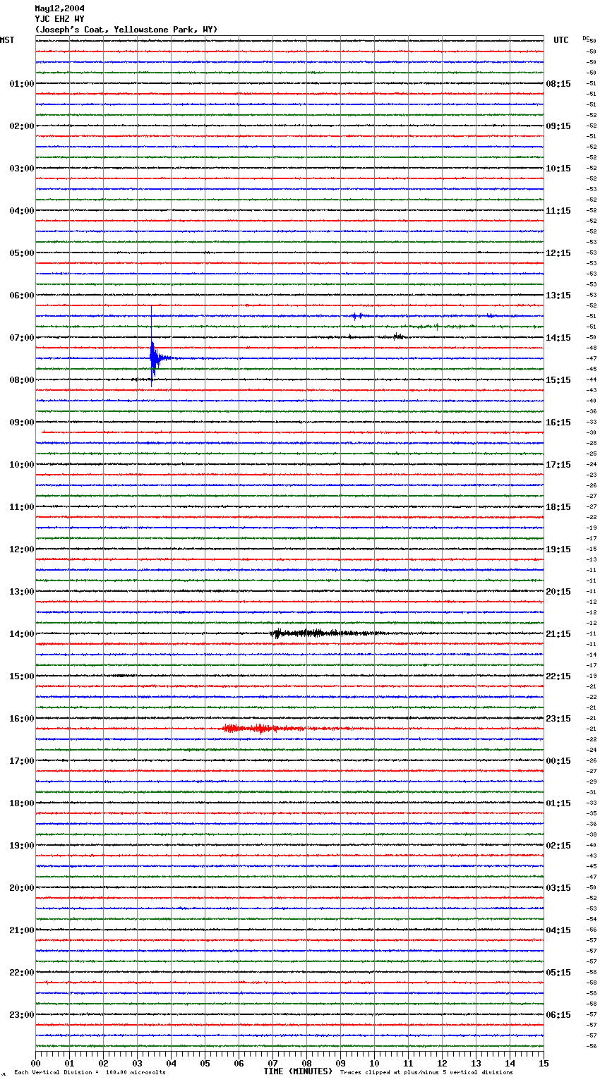Click the UTC column header
The height and width of the screenshot is (1082, 600).
(560, 40)
